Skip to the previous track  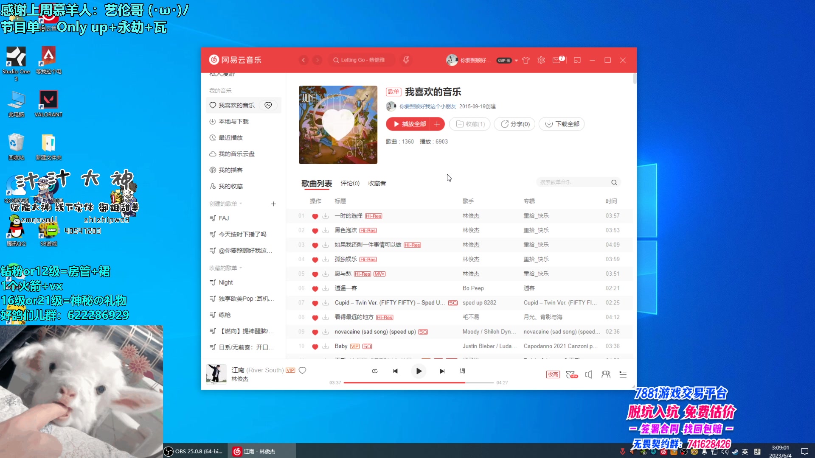coord(395,371)
